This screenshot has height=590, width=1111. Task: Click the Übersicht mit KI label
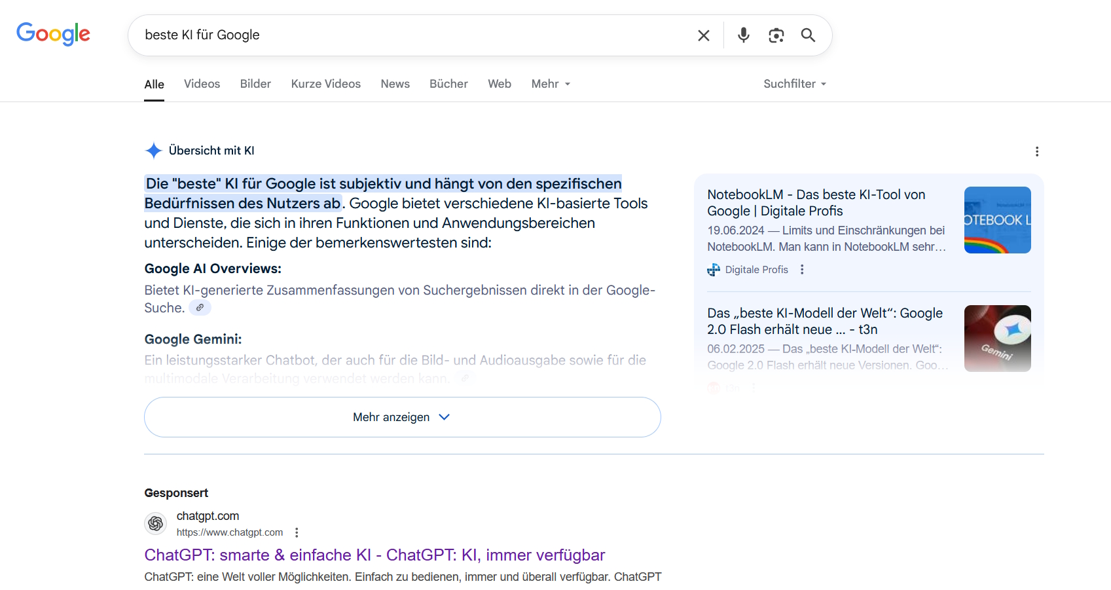(211, 151)
